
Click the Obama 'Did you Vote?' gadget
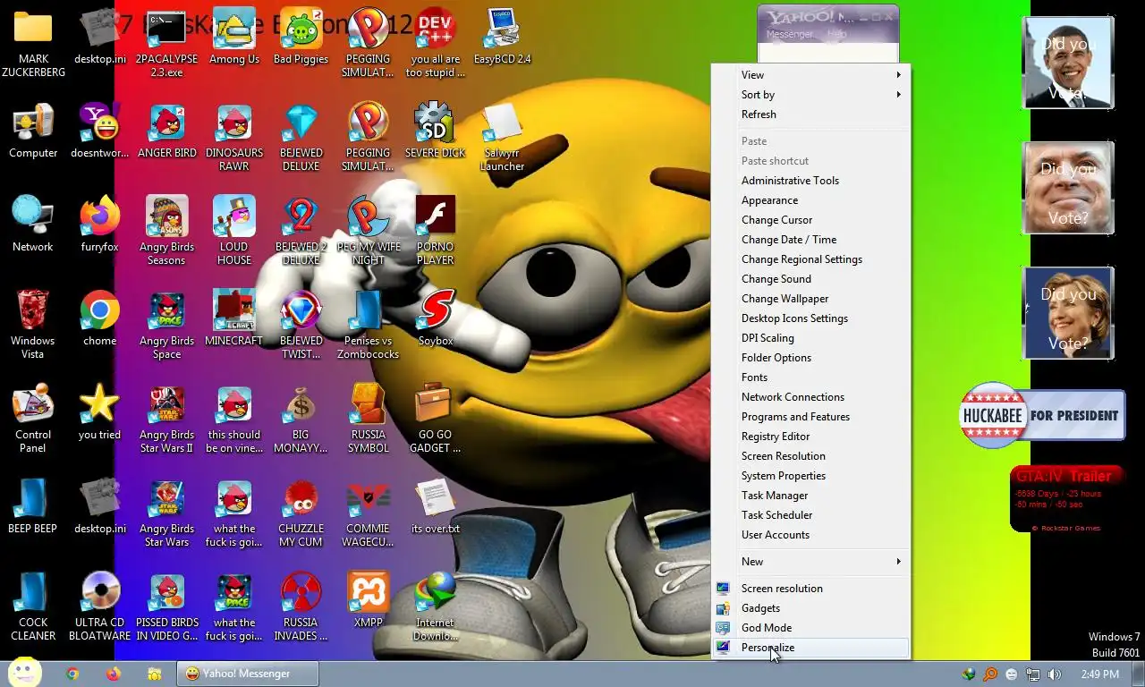click(x=1068, y=63)
